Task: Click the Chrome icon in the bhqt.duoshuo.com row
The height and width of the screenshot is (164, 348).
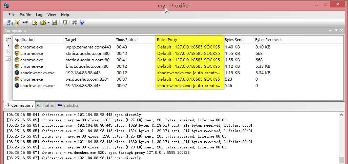Action: 17,66
